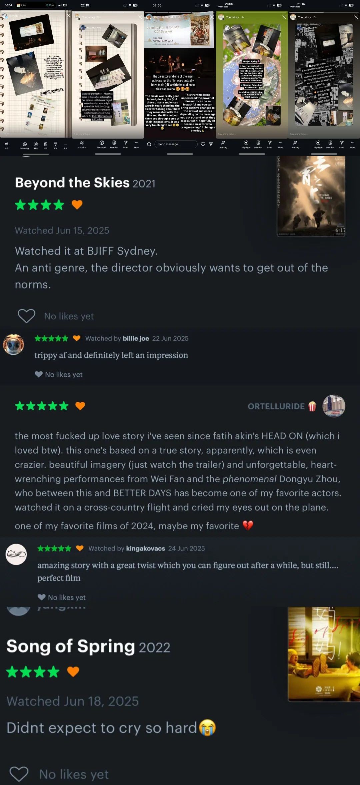Like the Song of Spring review heart
The image size is (360, 785).
click(19, 774)
